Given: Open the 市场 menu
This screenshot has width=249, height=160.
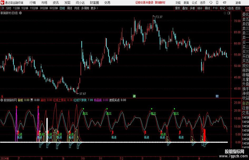Looking at the screenshot, I should 44,3.
